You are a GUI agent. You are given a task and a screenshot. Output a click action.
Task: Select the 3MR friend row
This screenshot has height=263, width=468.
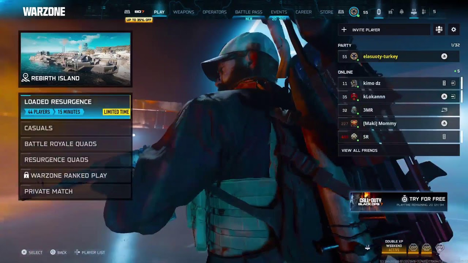click(399, 110)
